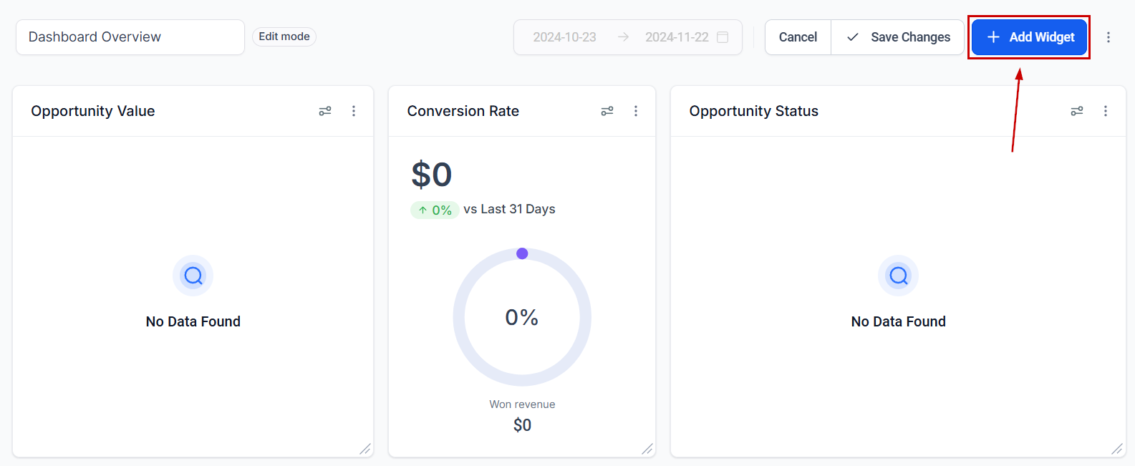The height and width of the screenshot is (466, 1135).
Task: Open Conversion Rate widget settings sliders icon
Action: pyautogui.click(x=607, y=111)
